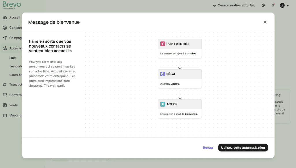Open the user profile avatar
296x168 pixels.
[x=282, y=6]
